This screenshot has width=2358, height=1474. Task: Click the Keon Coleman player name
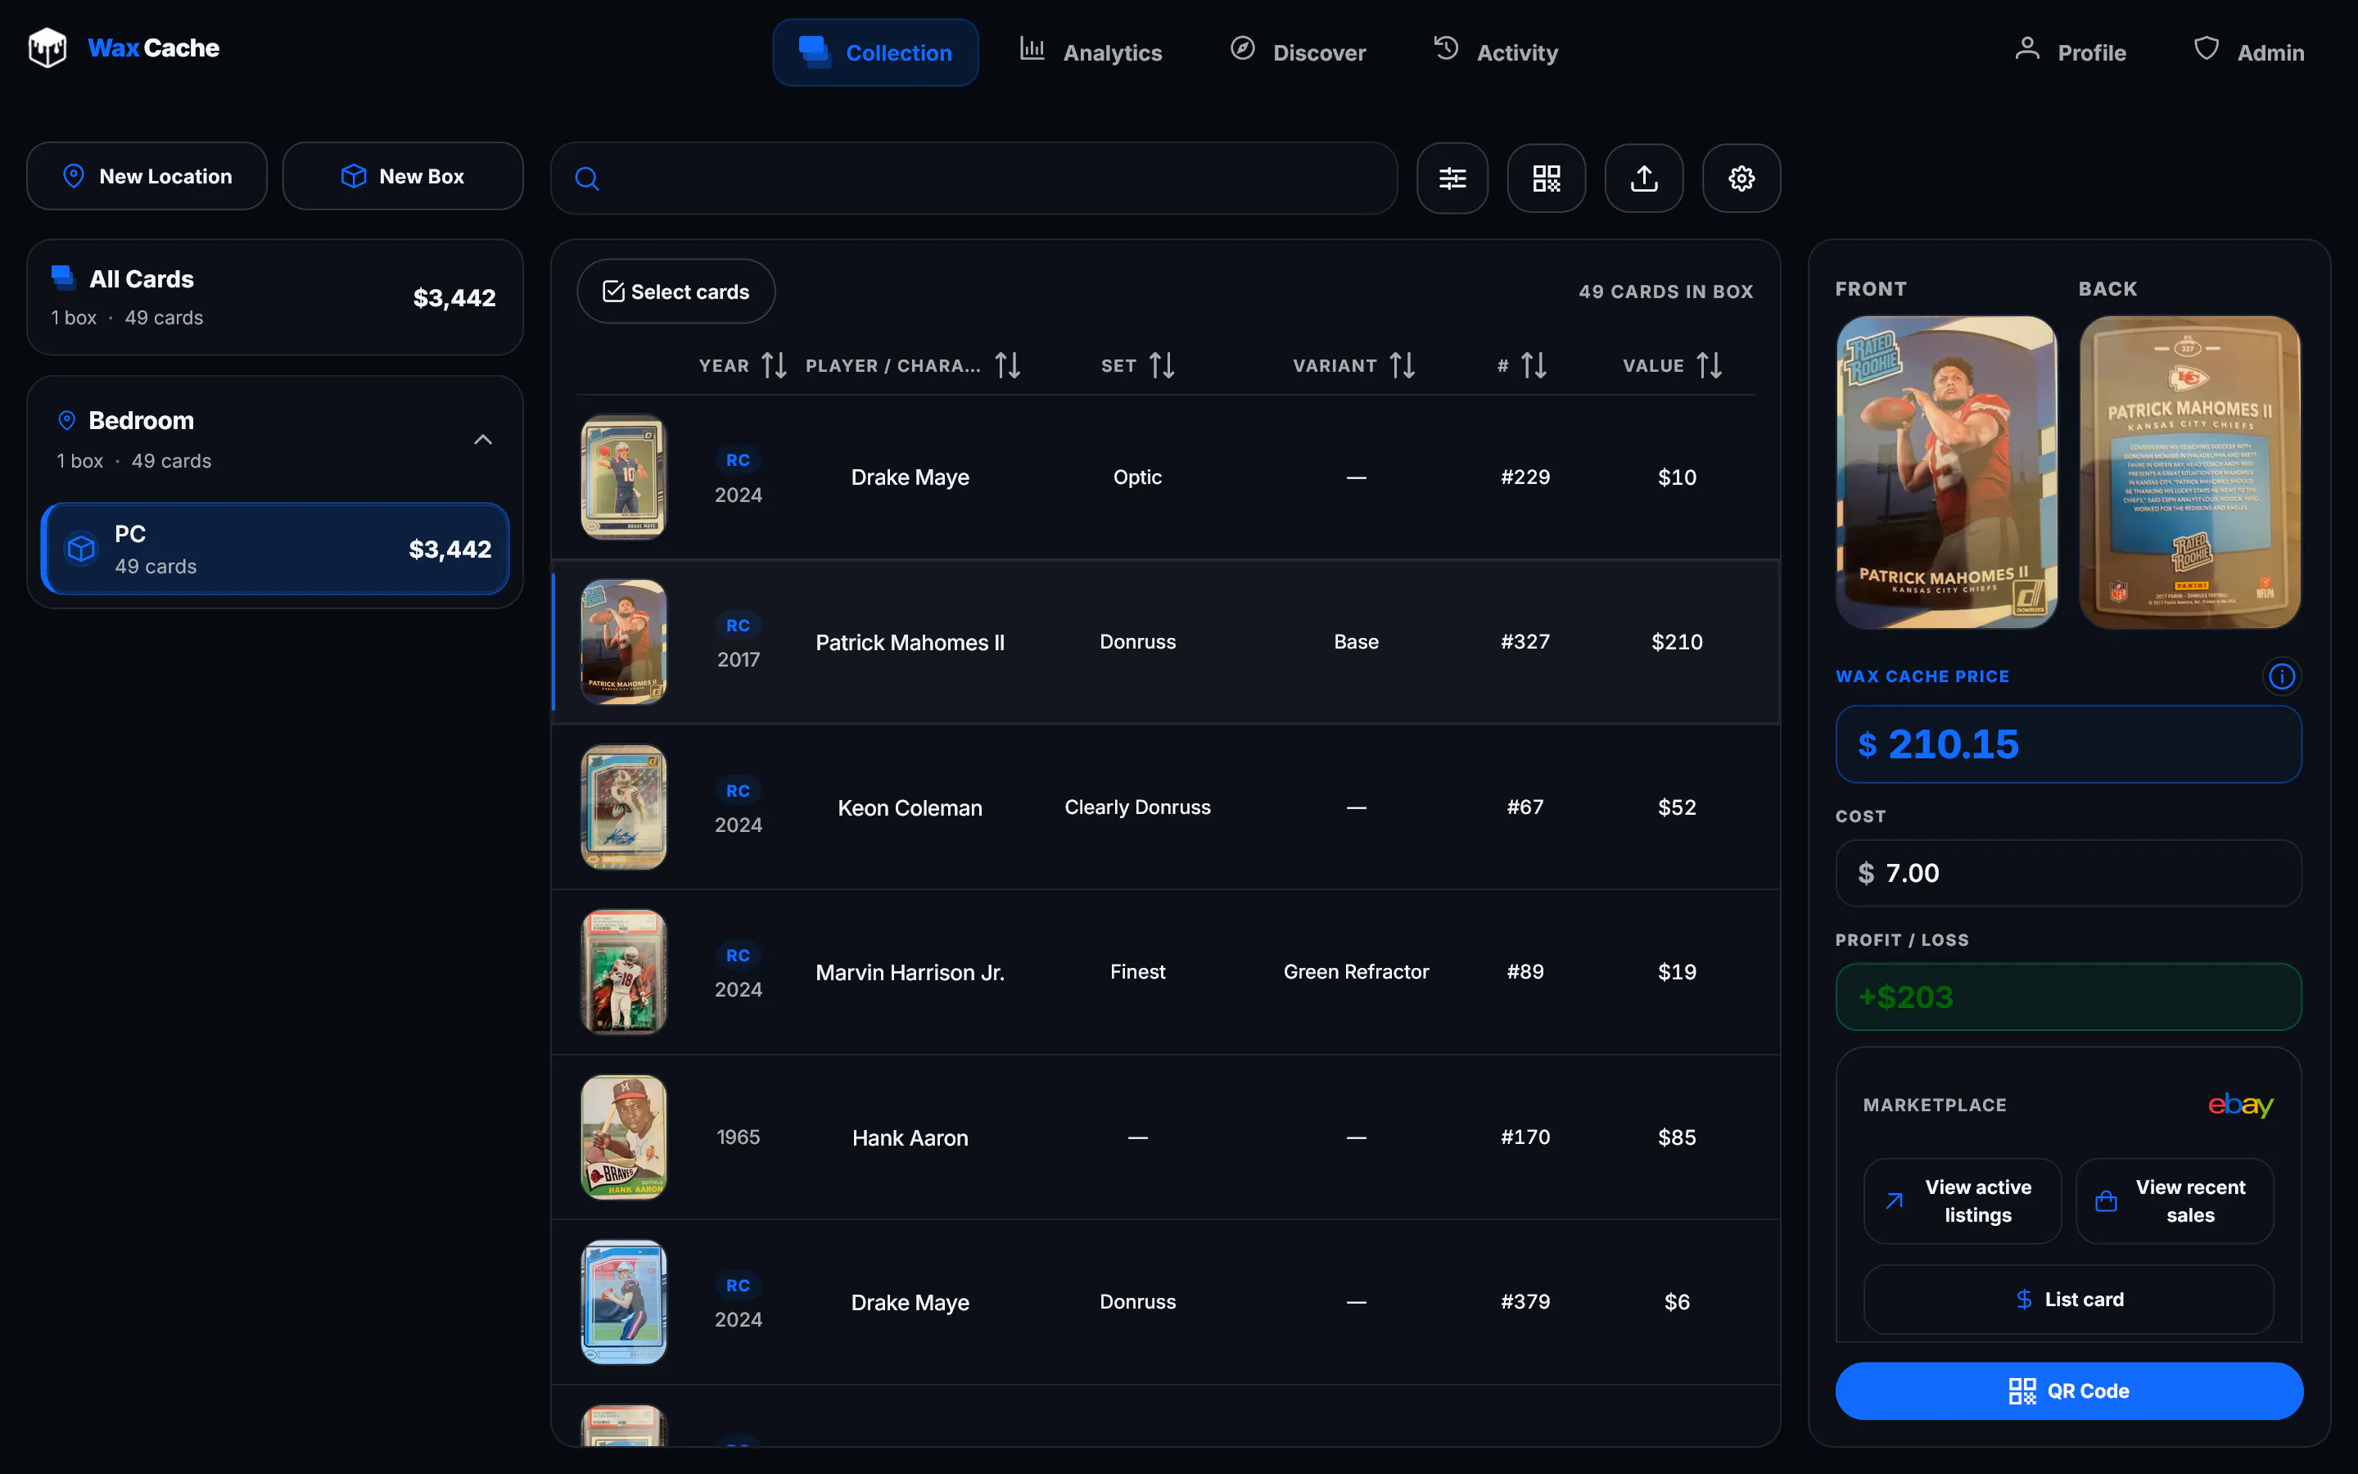tap(910, 808)
